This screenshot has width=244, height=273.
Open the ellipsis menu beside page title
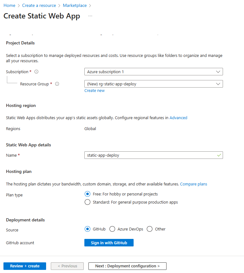pos(90,16)
